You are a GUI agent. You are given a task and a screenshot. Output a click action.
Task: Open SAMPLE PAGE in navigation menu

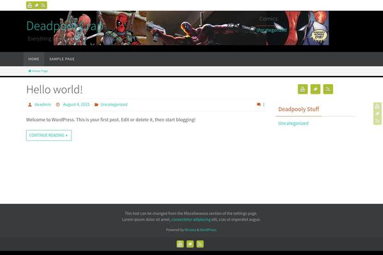62,59
